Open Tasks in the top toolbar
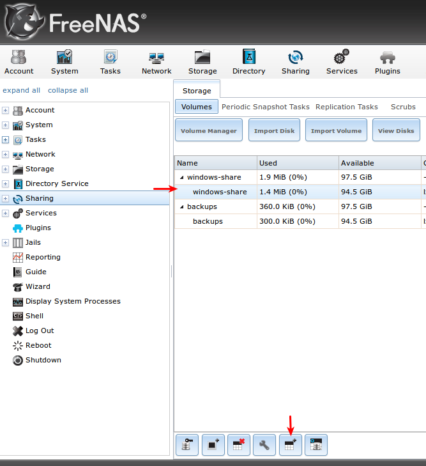This screenshot has height=466, width=426. (110, 62)
